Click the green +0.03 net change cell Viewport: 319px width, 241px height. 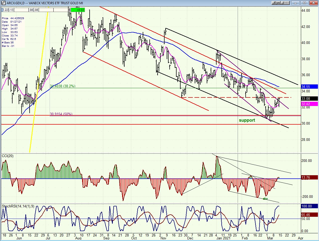tap(78, 10)
